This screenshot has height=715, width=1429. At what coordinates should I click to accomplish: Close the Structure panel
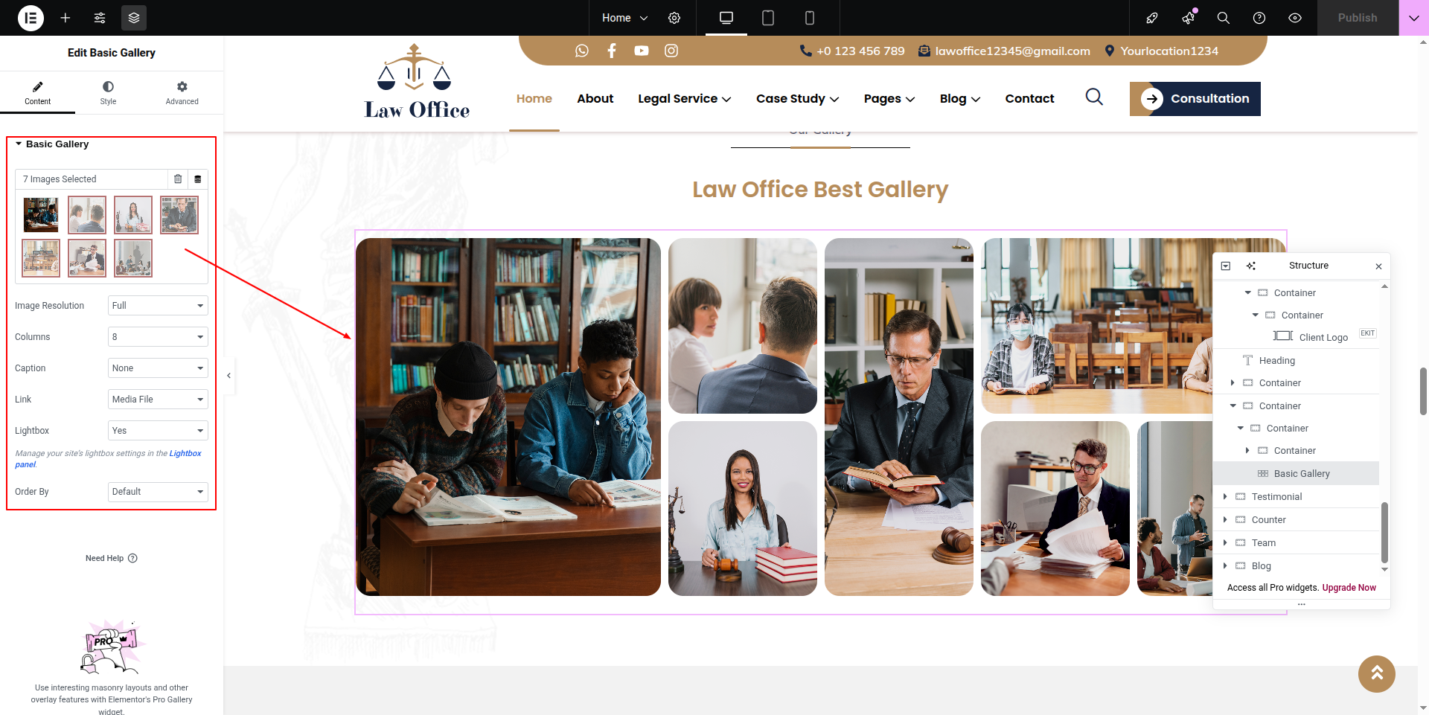[1378, 266]
